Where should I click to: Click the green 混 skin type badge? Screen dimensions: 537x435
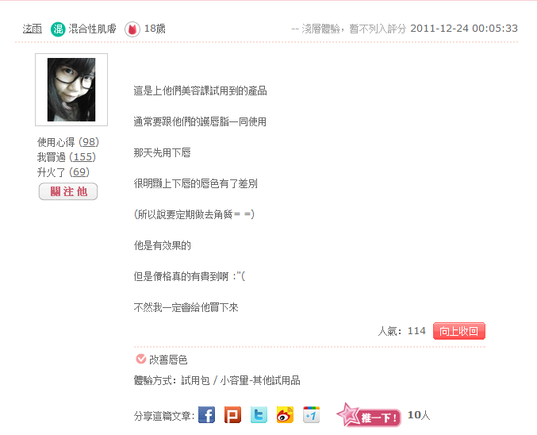click(x=58, y=29)
